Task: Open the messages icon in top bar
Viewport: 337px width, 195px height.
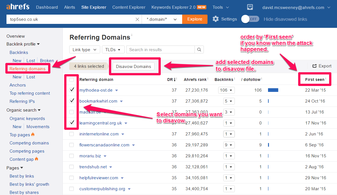Action: click(250, 7)
